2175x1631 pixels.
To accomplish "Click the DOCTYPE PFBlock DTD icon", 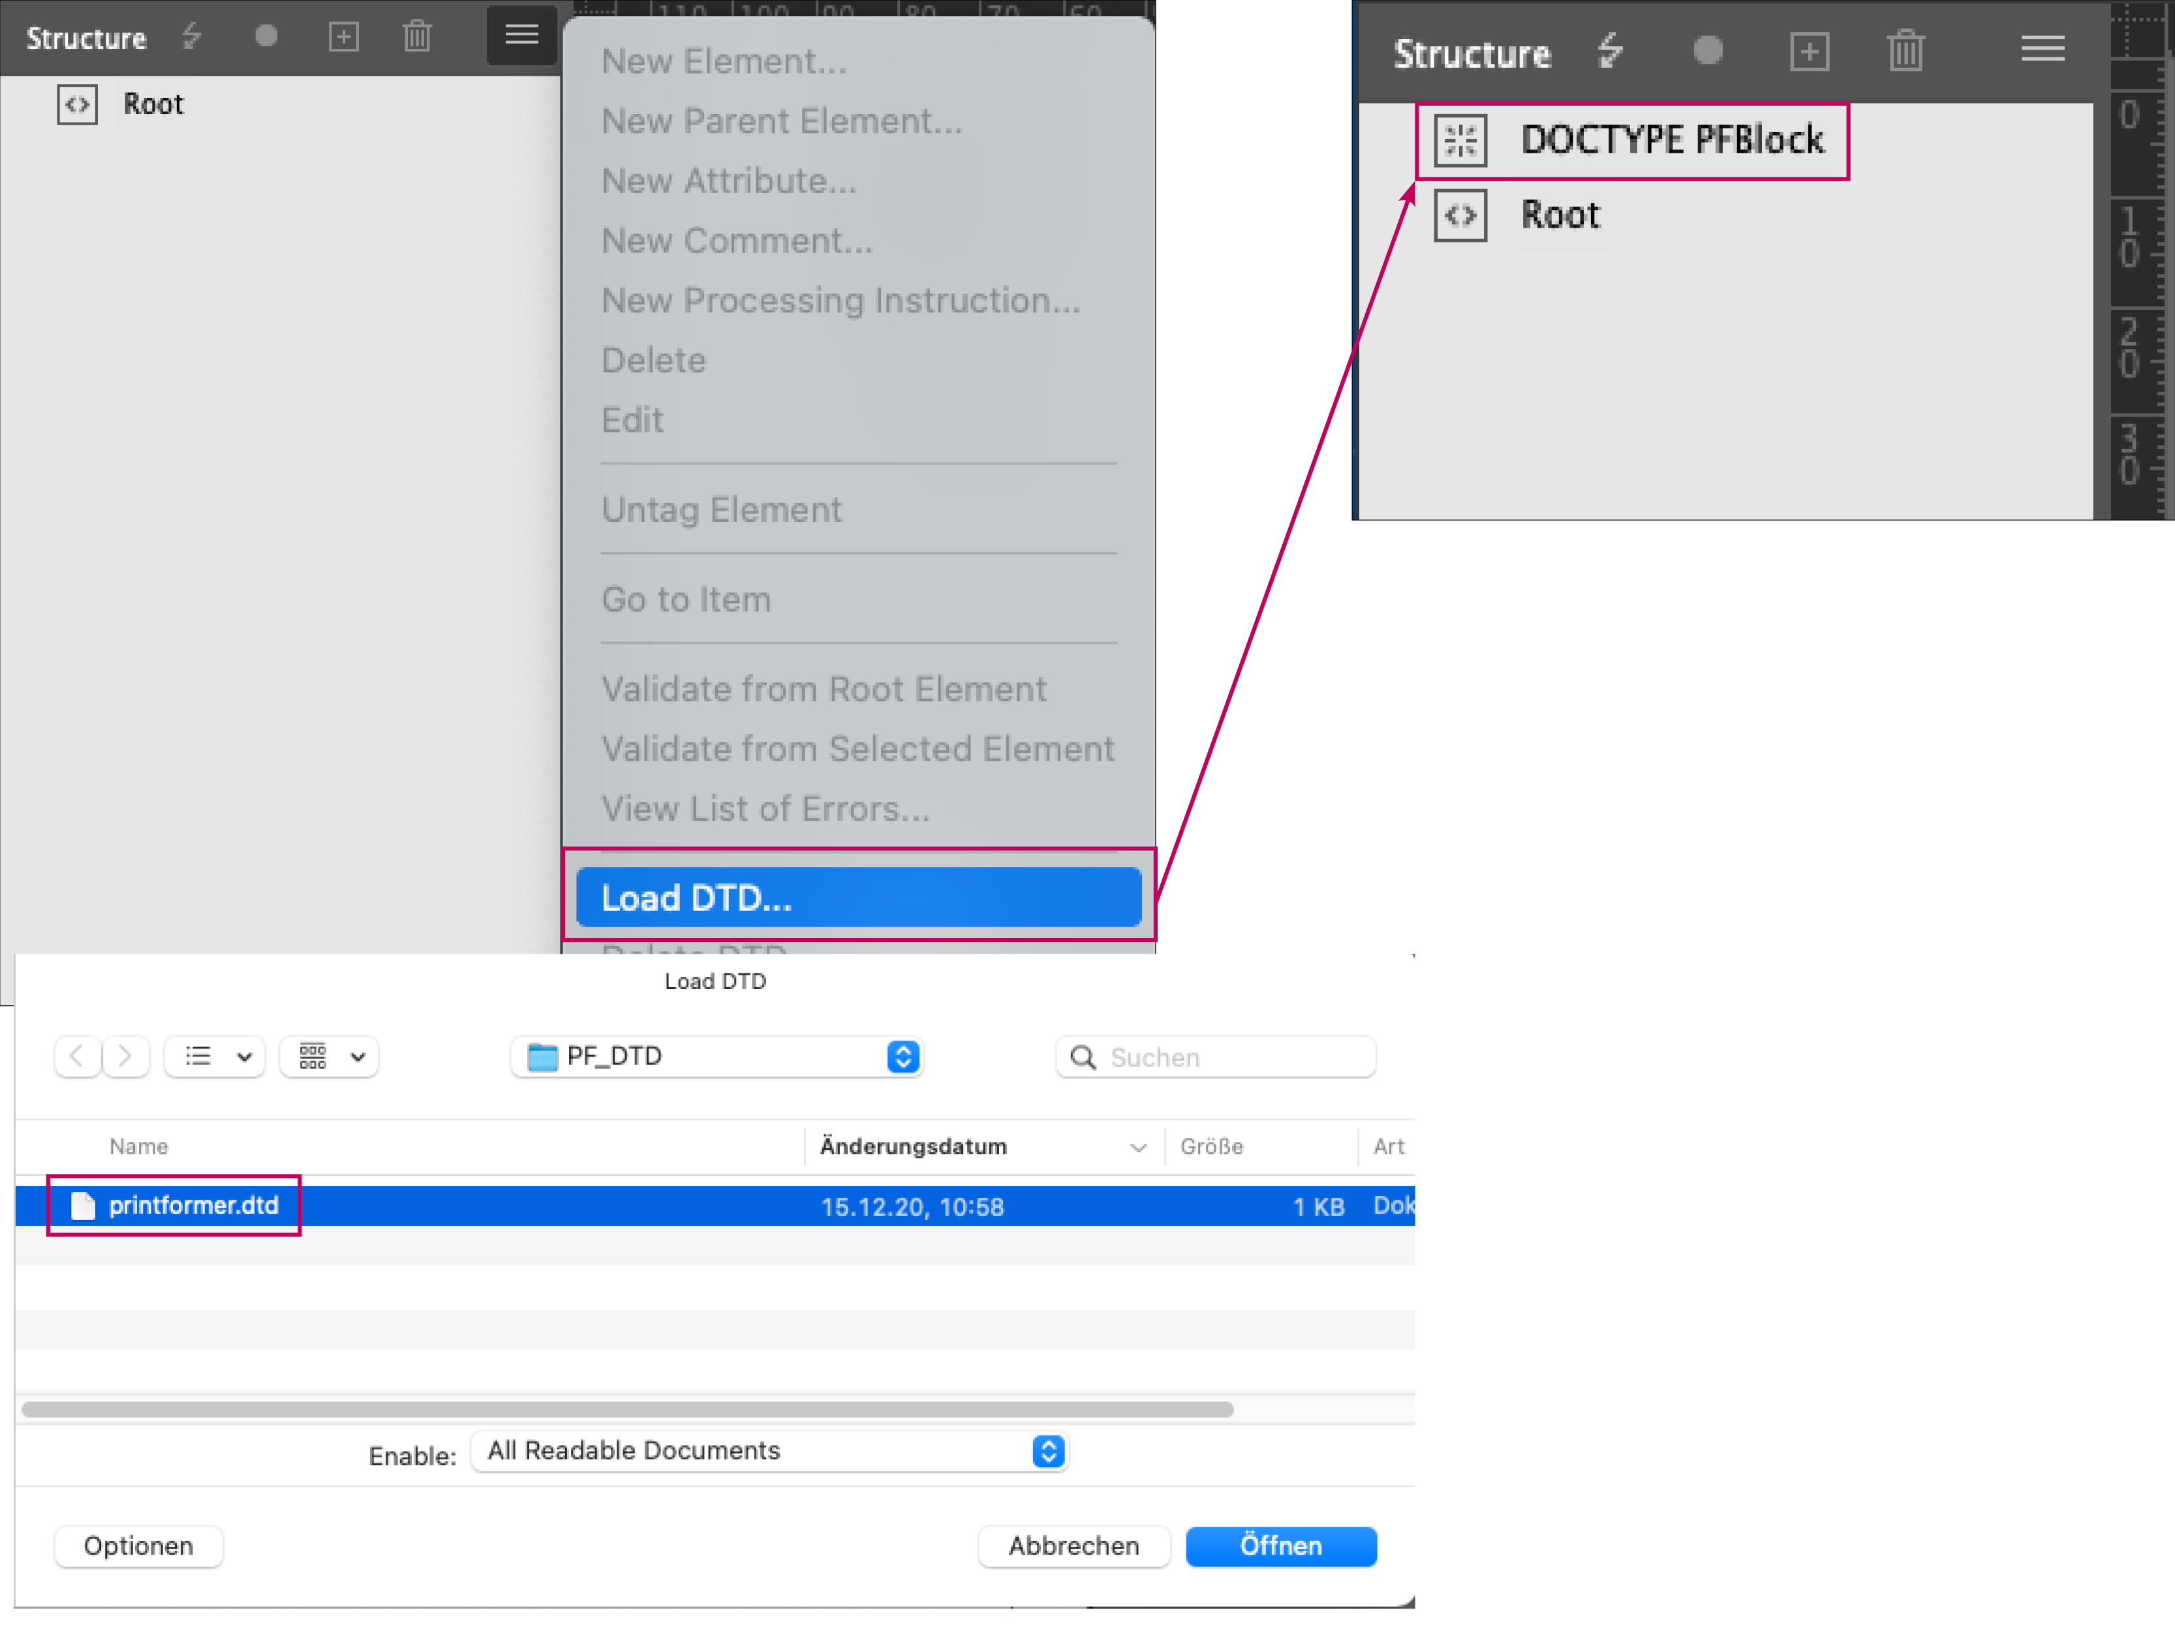I will (x=1460, y=140).
